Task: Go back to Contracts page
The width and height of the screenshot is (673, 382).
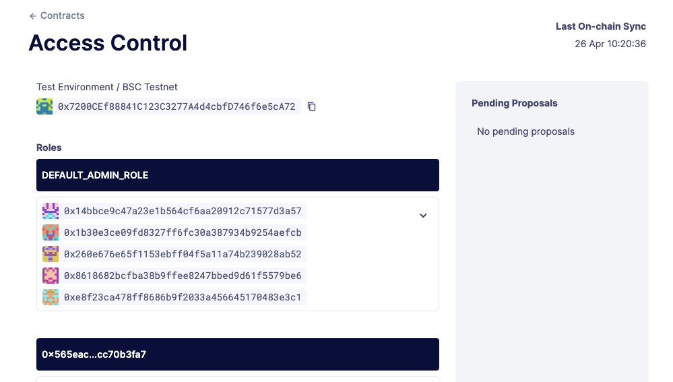Action: [62, 15]
